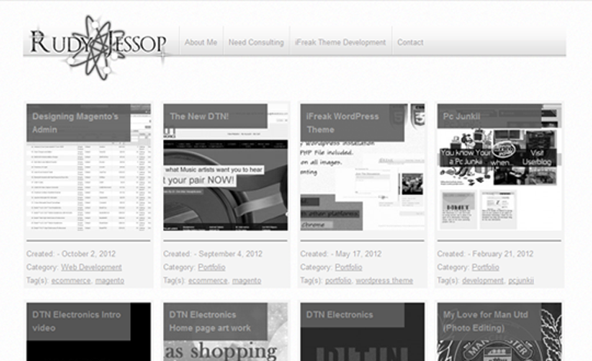Open the plain DTN Electronics post title
This screenshot has width=592, height=361.
(x=339, y=315)
